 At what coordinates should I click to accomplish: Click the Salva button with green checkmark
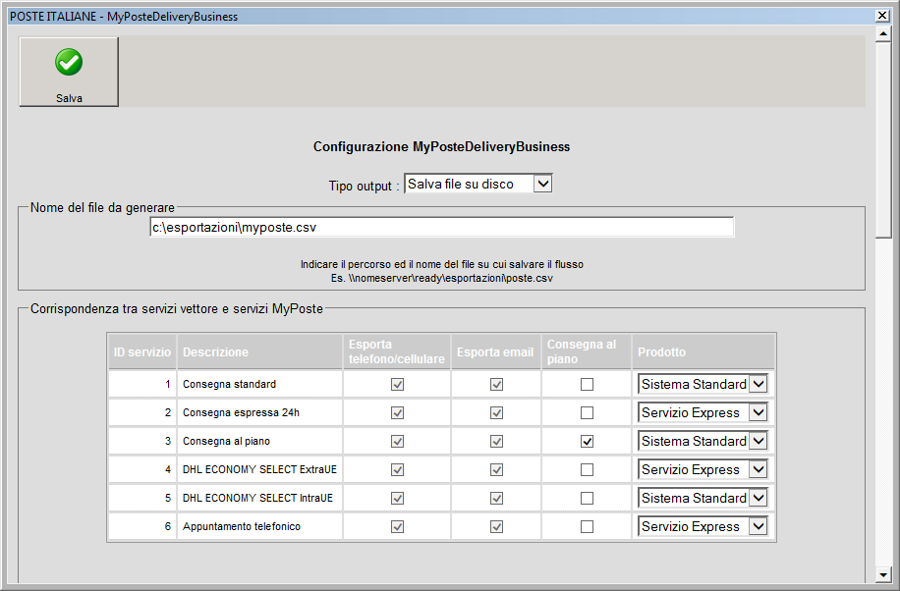(x=69, y=72)
